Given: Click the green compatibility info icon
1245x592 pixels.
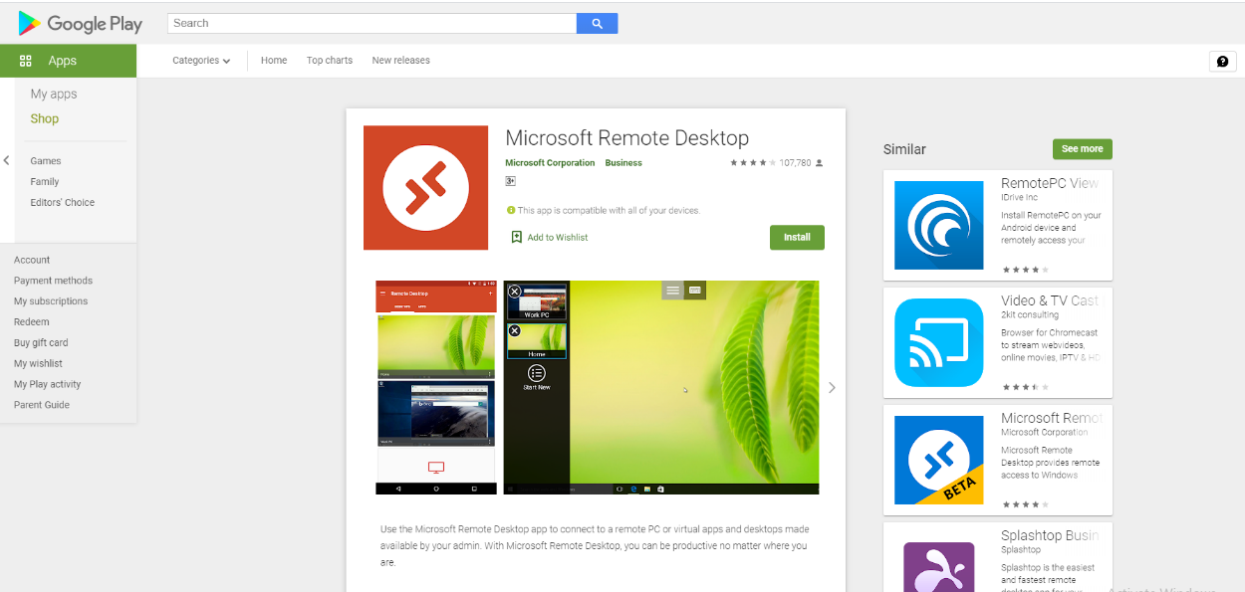Looking at the screenshot, I should pos(510,210).
